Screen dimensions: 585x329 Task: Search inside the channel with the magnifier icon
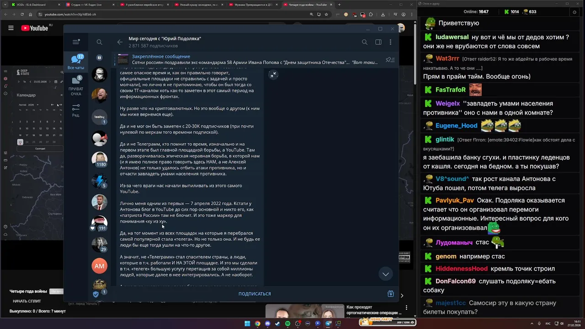(365, 42)
